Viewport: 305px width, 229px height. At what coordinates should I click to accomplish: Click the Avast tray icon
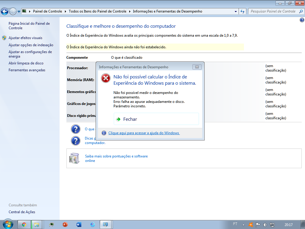(251, 225)
